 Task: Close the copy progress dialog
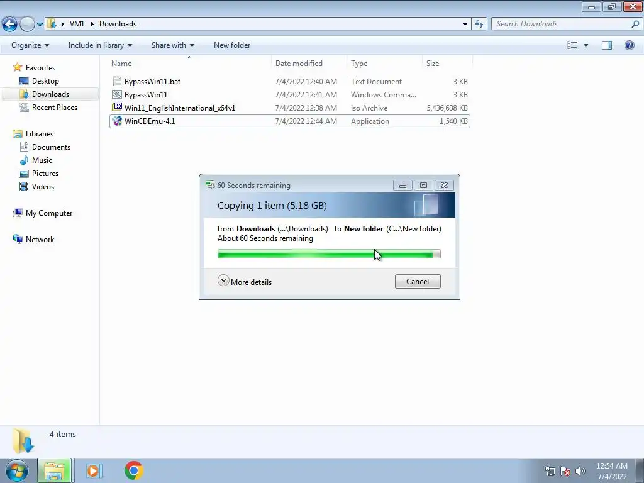click(444, 186)
